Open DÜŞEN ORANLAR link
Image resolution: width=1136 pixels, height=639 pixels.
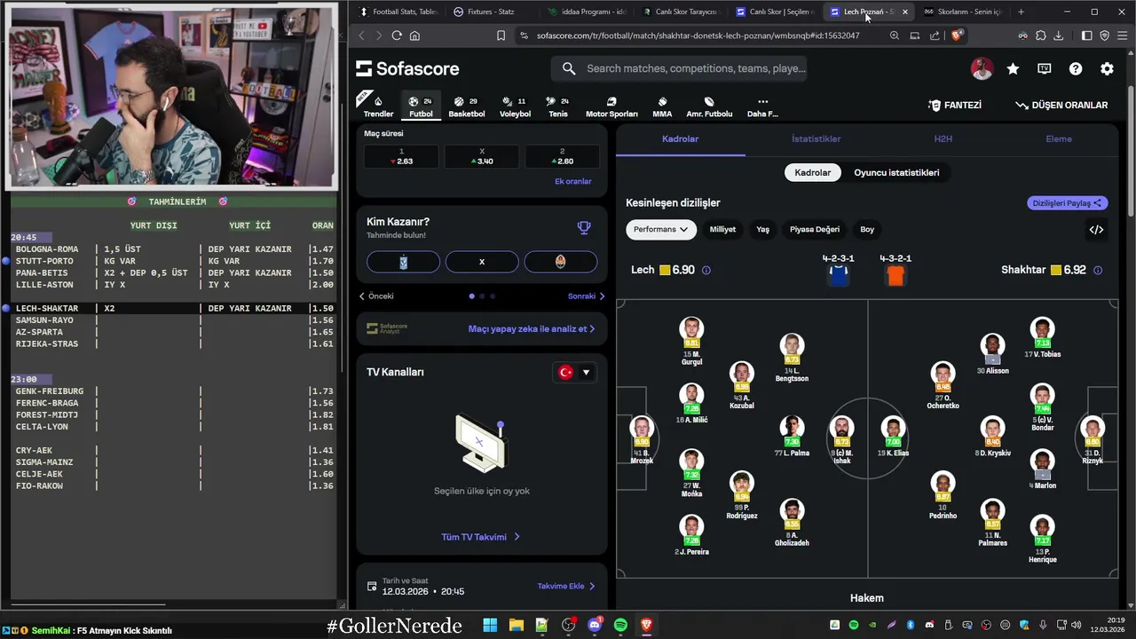(1061, 105)
